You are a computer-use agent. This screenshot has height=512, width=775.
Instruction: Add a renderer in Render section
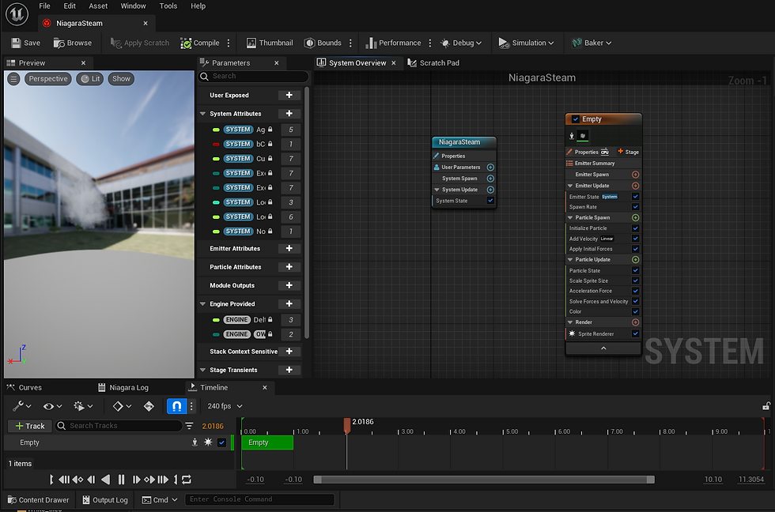click(636, 322)
